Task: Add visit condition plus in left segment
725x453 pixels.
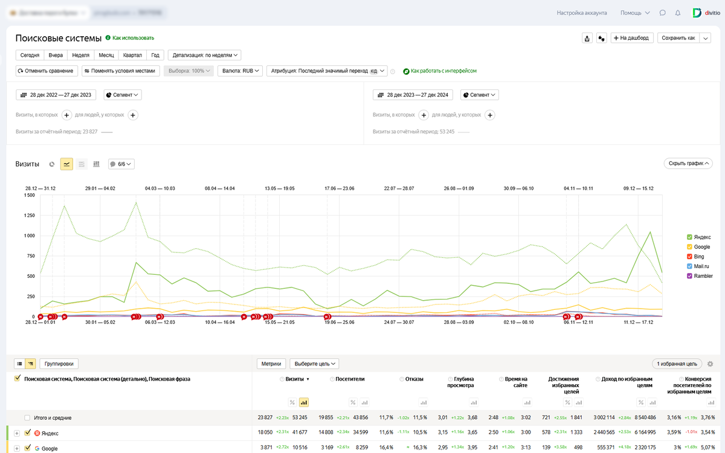Action: [x=66, y=115]
